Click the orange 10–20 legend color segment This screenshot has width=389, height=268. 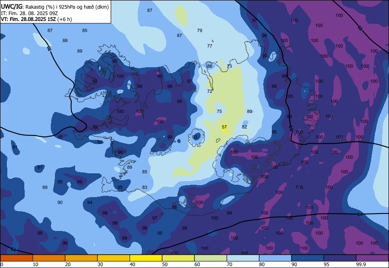[49, 258]
